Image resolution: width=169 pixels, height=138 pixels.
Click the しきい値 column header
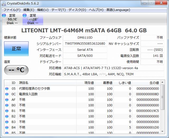(123, 83)
